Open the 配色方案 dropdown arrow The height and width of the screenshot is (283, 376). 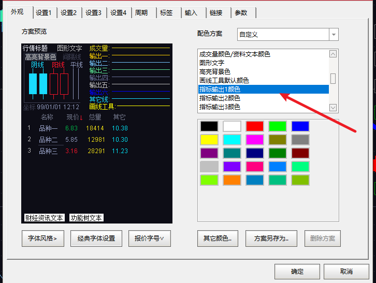pos(334,35)
